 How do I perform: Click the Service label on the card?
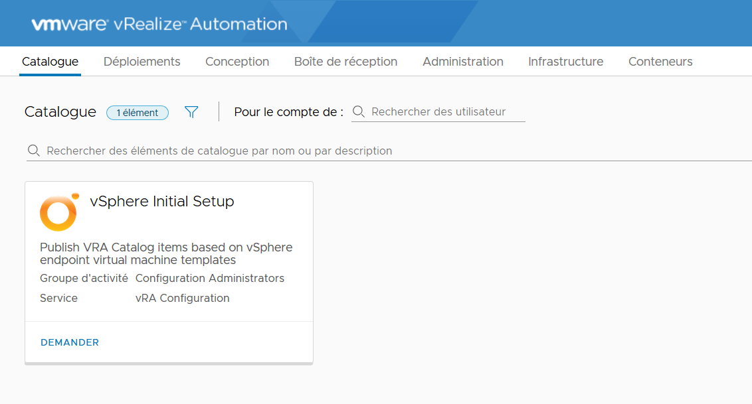(58, 298)
